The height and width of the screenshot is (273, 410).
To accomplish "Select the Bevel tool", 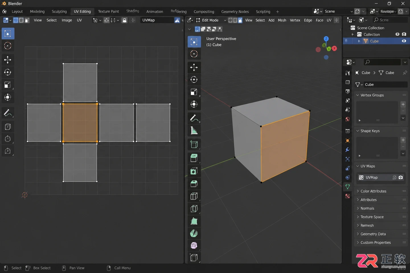I will [194, 183].
